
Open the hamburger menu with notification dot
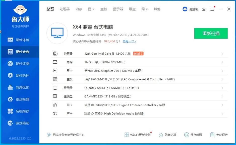click(x=212, y=9)
